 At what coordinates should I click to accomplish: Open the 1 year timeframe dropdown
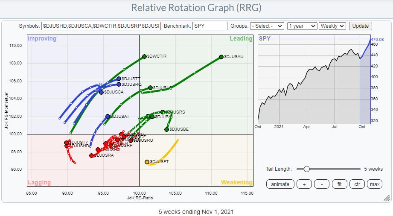click(x=302, y=26)
